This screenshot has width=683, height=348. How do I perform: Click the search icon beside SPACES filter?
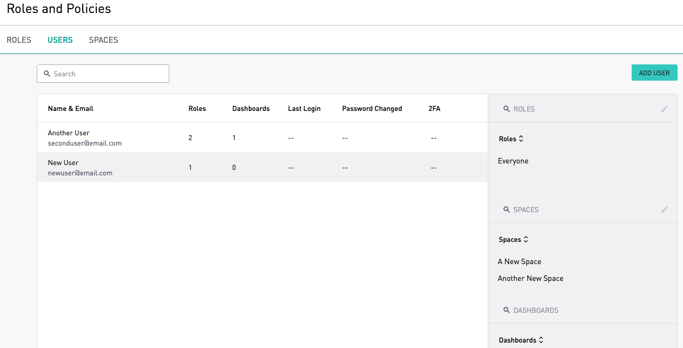[507, 209]
